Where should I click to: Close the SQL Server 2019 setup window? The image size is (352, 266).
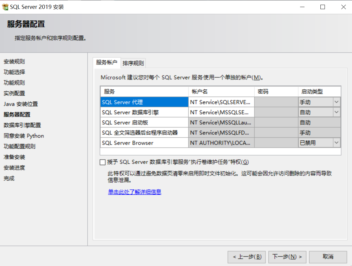[x=343, y=7]
